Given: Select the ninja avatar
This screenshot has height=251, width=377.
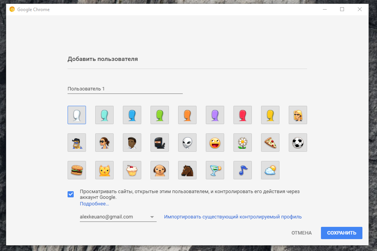Looking at the screenshot, I should pyautogui.click(x=160, y=143).
